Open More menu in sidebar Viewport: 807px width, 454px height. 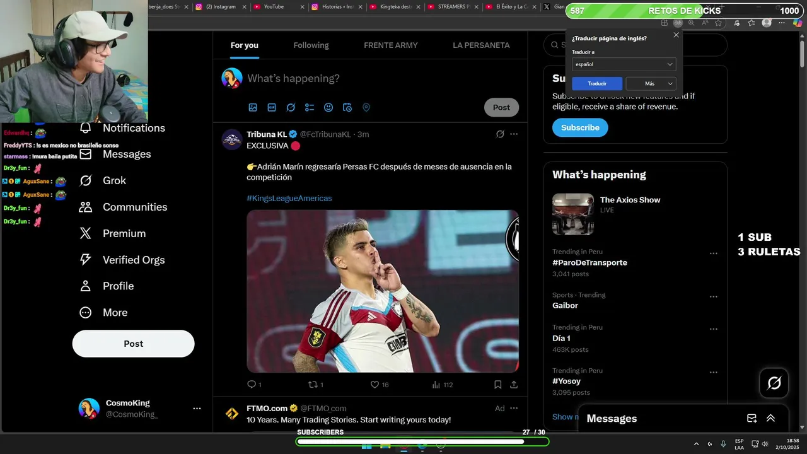point(103,312)
